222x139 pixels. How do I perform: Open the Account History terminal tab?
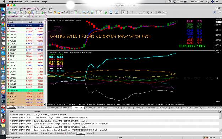click(33, 133)
